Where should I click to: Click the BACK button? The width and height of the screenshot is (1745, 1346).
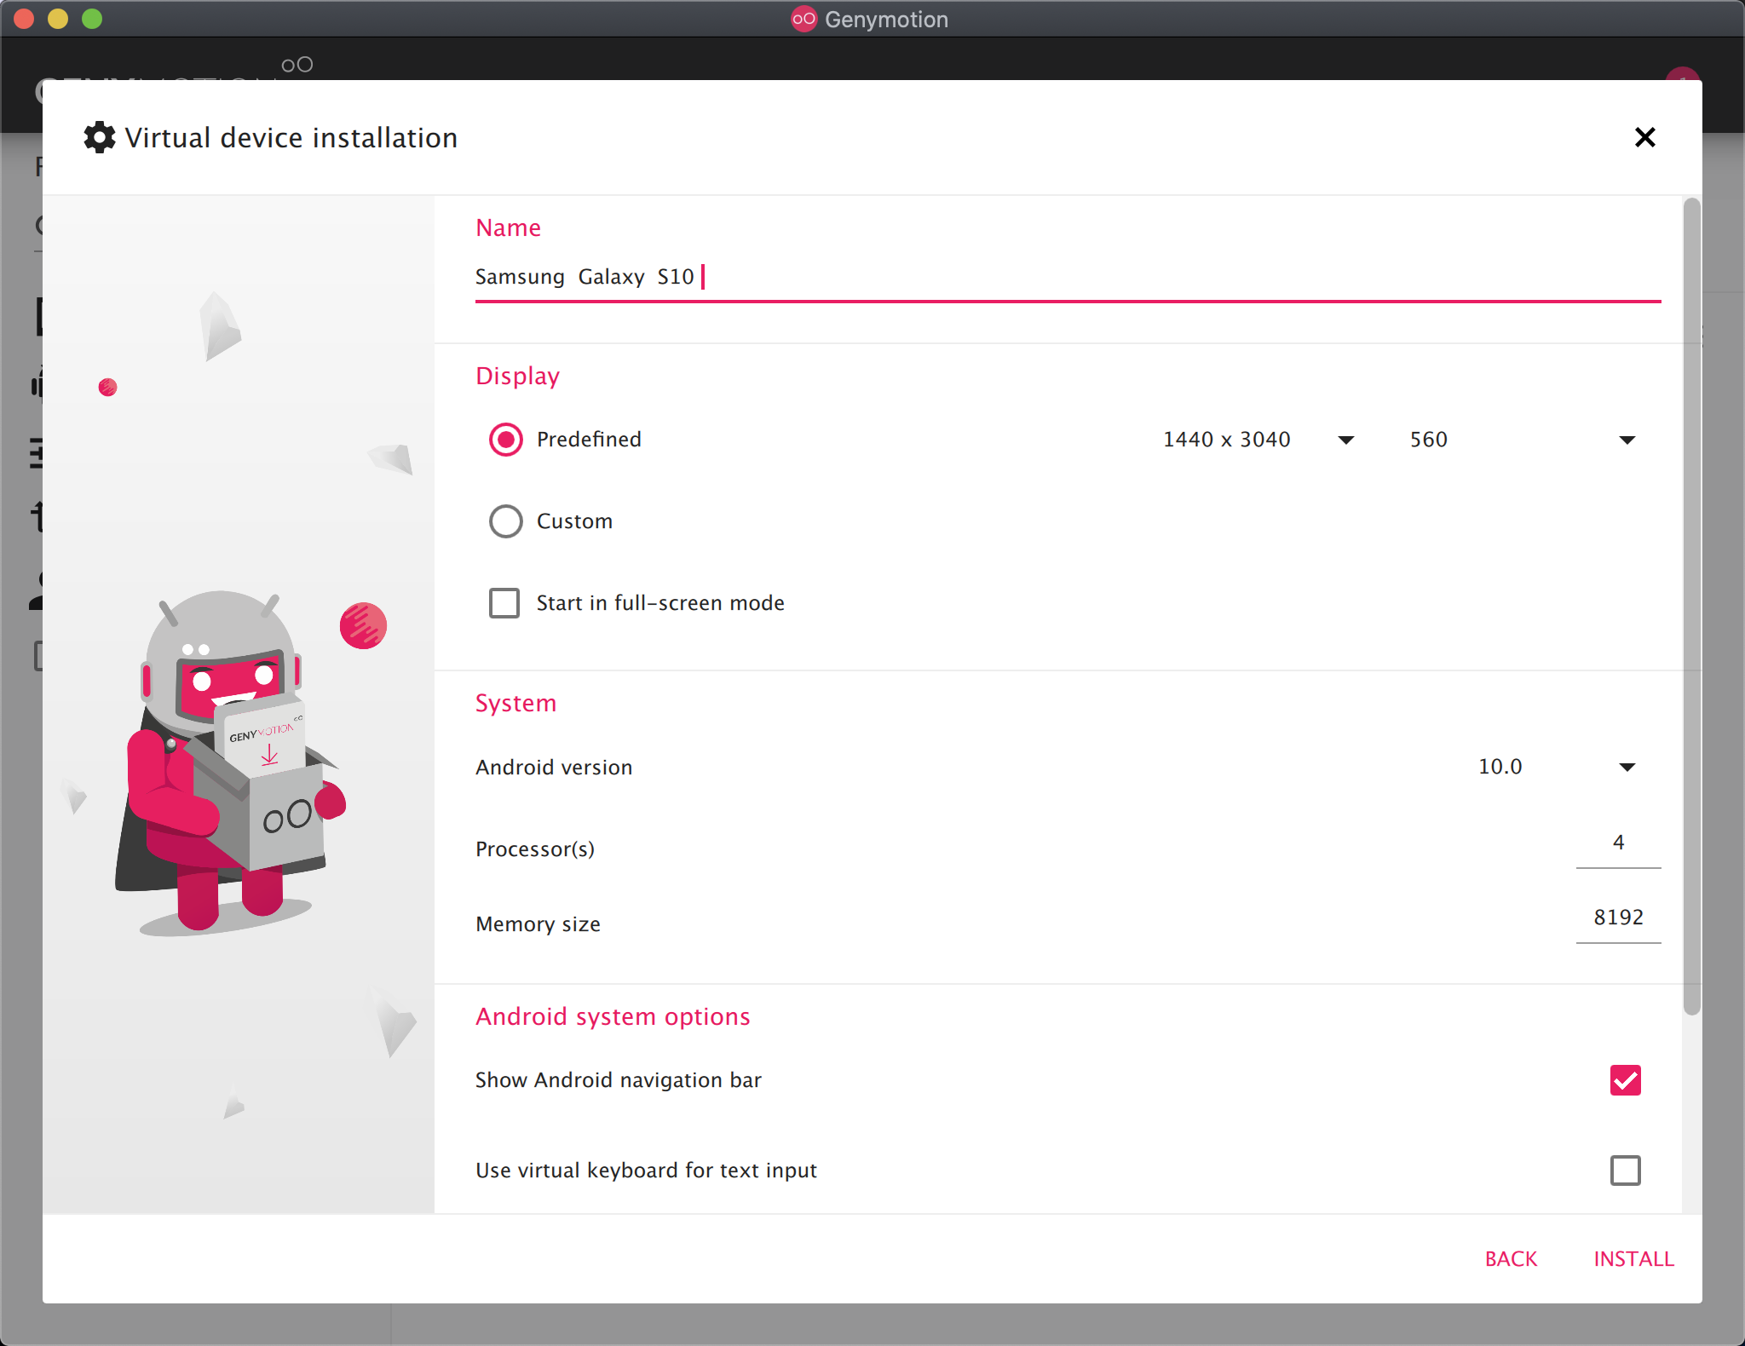click(x=1511, y=1259)
